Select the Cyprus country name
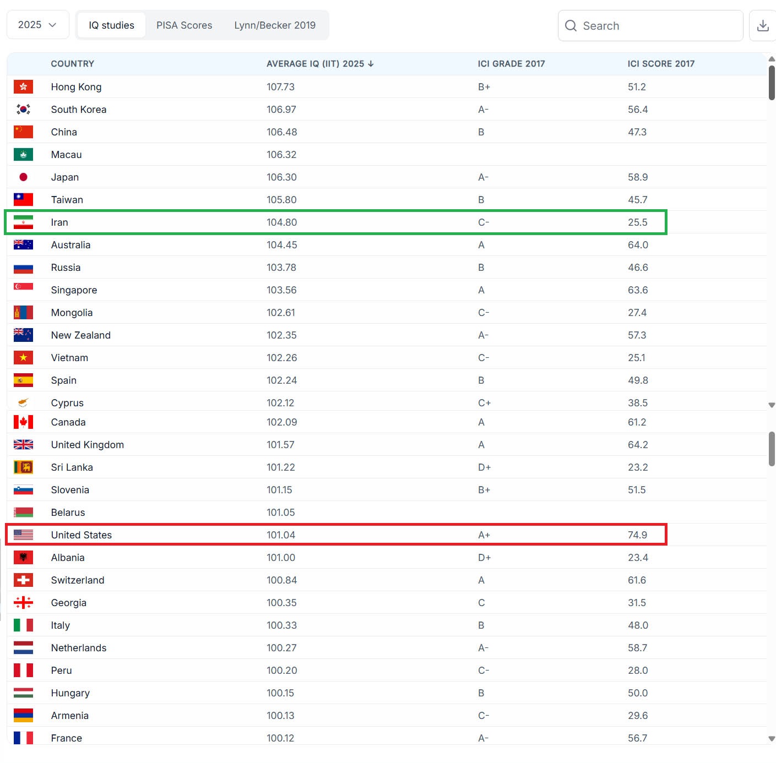 [67, 403]
